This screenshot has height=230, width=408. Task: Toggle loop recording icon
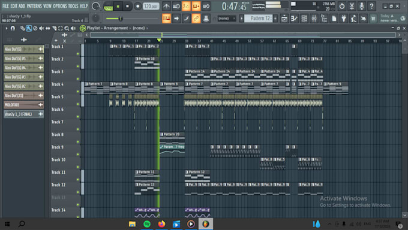point(206,6)
